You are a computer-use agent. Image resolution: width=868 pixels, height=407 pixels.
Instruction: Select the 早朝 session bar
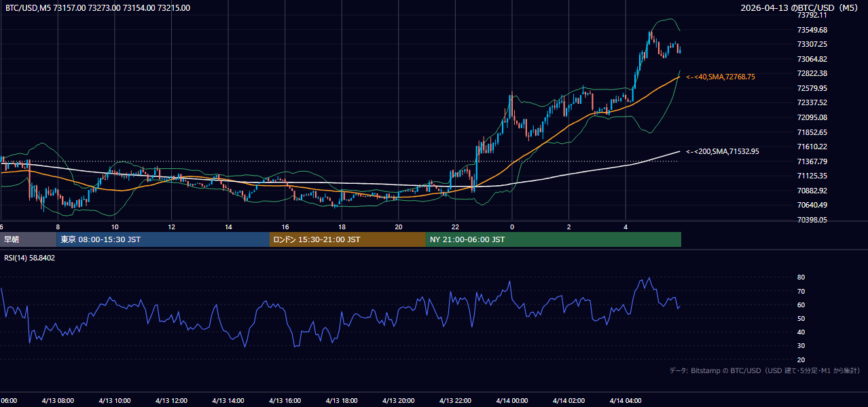coord(28,239)
